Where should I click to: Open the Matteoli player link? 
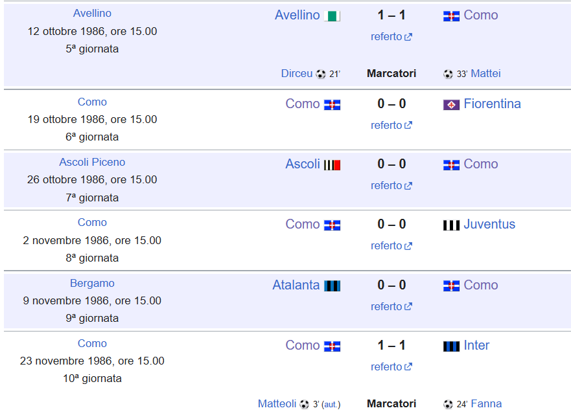coord(277,403)
